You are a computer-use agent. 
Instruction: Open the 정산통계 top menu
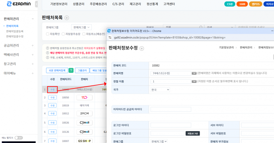152,4
